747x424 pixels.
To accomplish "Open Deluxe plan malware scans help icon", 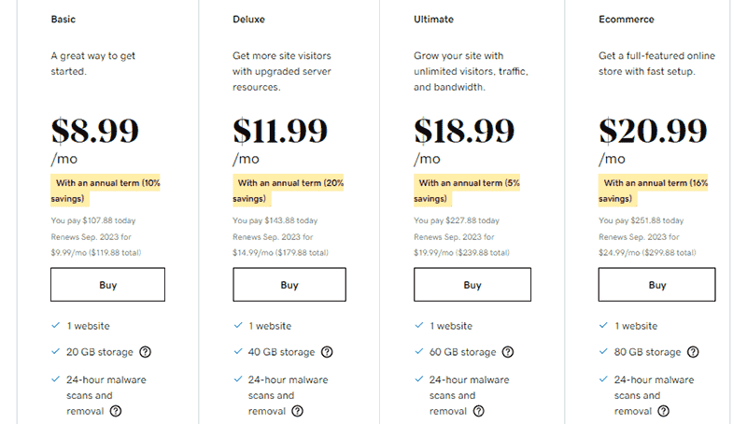I will [298, 411].
